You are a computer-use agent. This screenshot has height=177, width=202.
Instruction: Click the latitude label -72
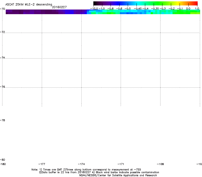point(2,32)
